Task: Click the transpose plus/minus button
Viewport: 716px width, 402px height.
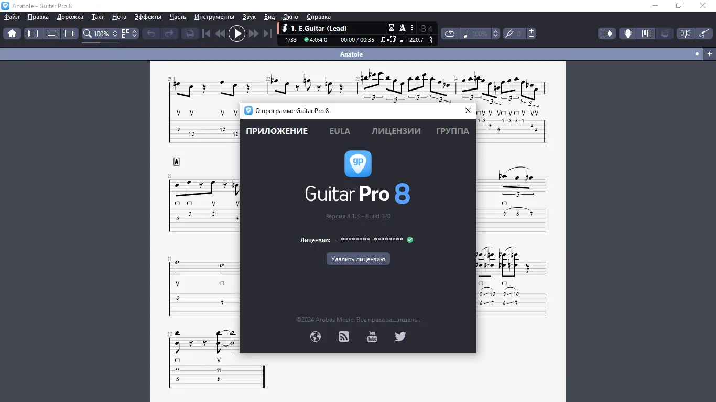Action: (x=531, y=33)
